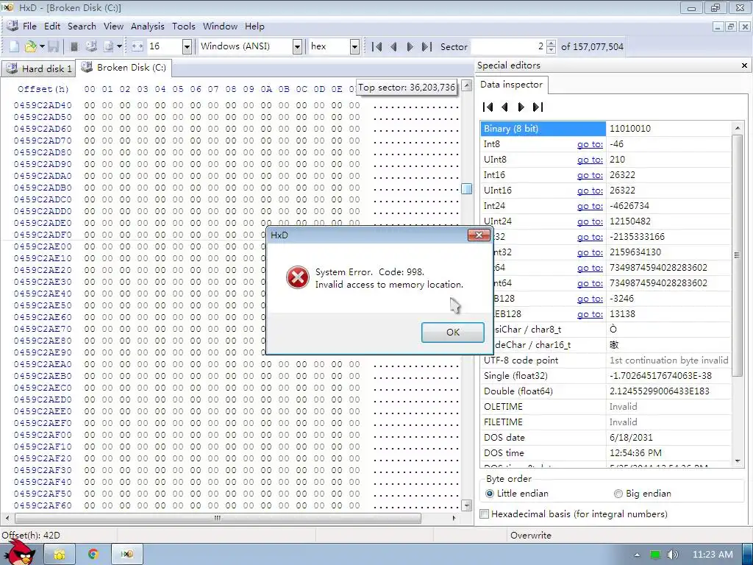Select the Data inspector tab

coord(512,85)
